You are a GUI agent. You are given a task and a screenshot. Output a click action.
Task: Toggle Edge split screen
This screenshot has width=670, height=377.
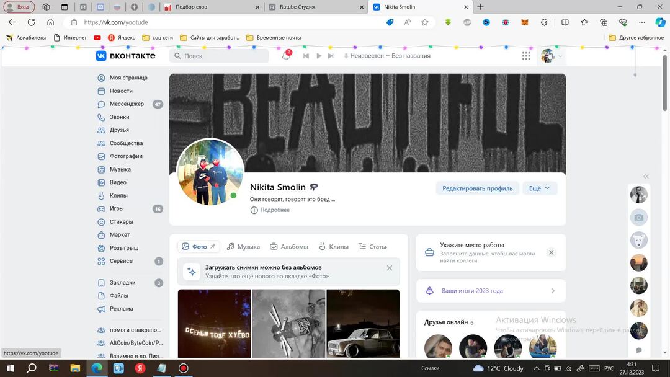[565, 22]
